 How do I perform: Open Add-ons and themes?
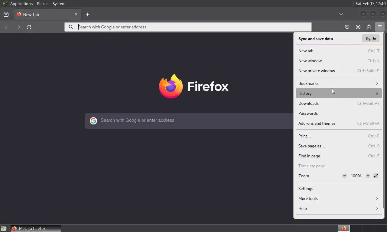coord(339,123)
